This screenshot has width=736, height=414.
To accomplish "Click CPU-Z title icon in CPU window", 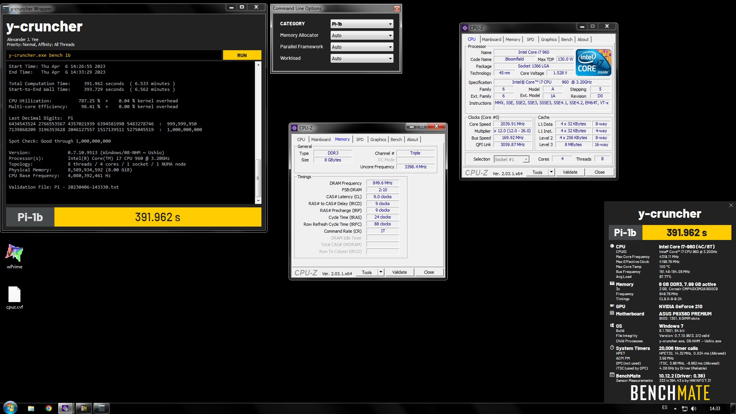I will coord(465,28).
